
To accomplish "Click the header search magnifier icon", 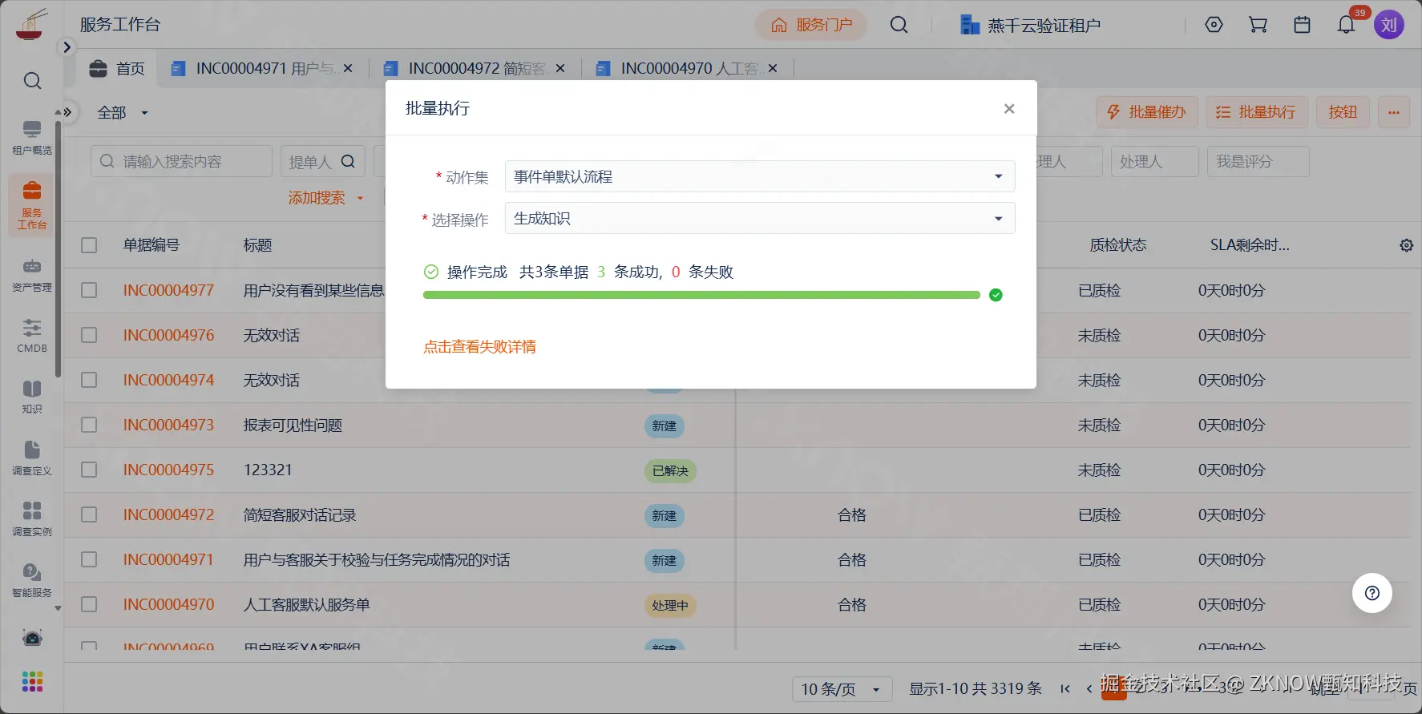I will [x=899, y=25].
